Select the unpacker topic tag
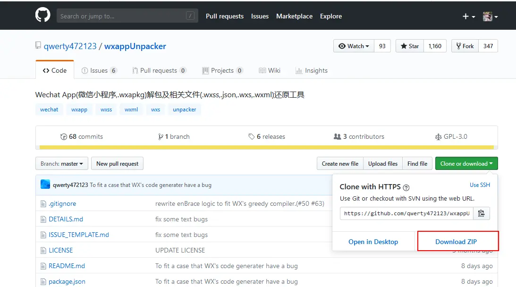 (184, 109)
